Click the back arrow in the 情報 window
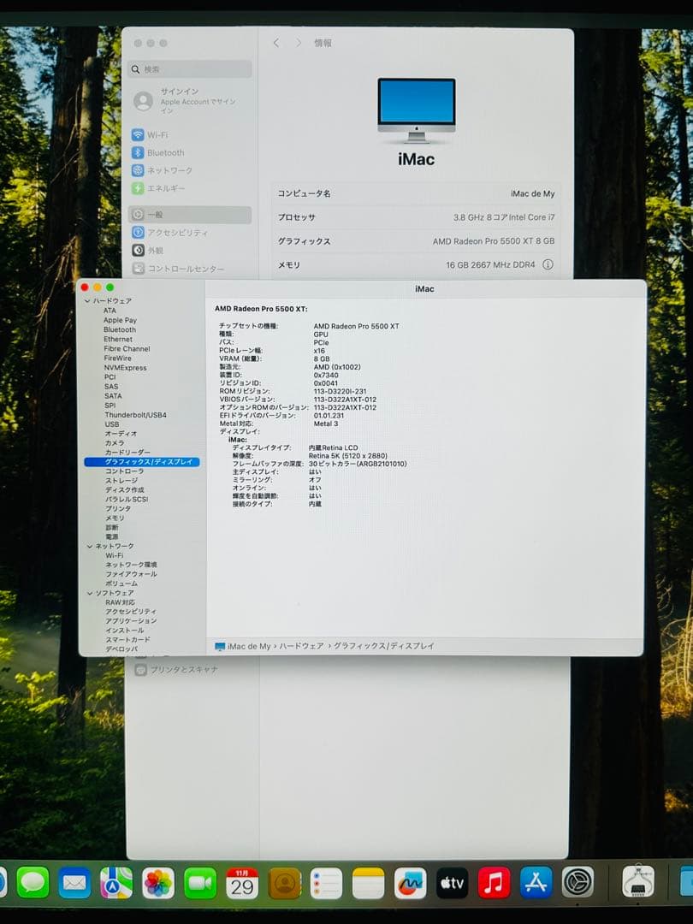This screenshot has width=693, height=924. coord(275,42)
